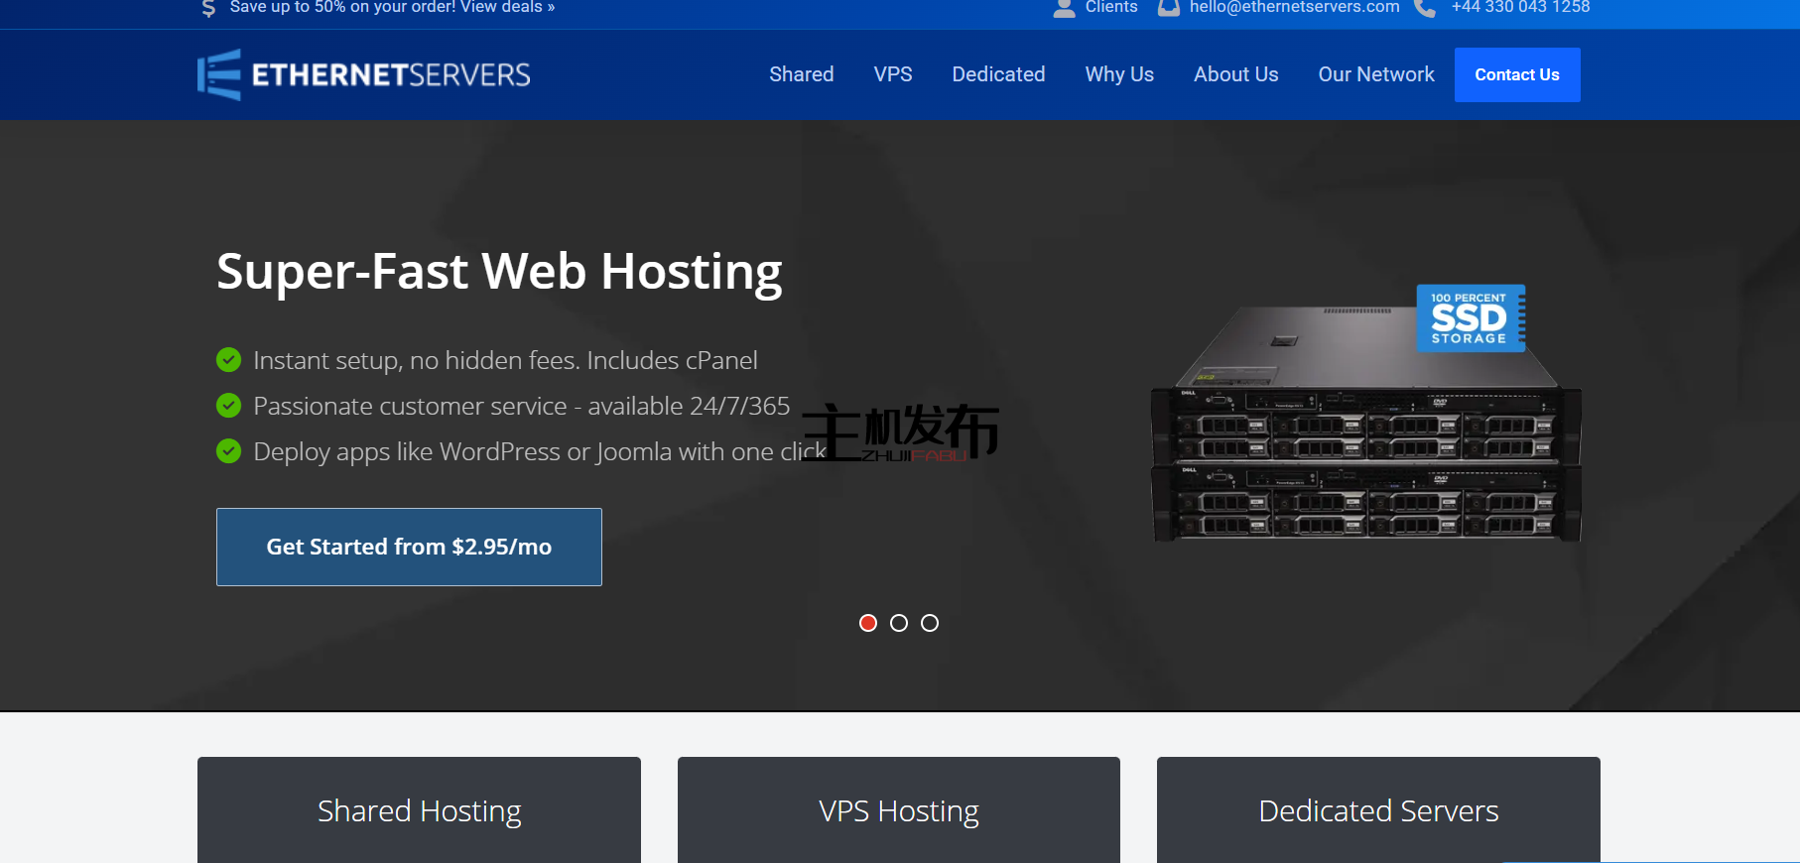Image resolution: width=1800 pixels, height=863 pixels.
Task: Switch to the second carousel slide dot
Action: click(x=899, y=623)
